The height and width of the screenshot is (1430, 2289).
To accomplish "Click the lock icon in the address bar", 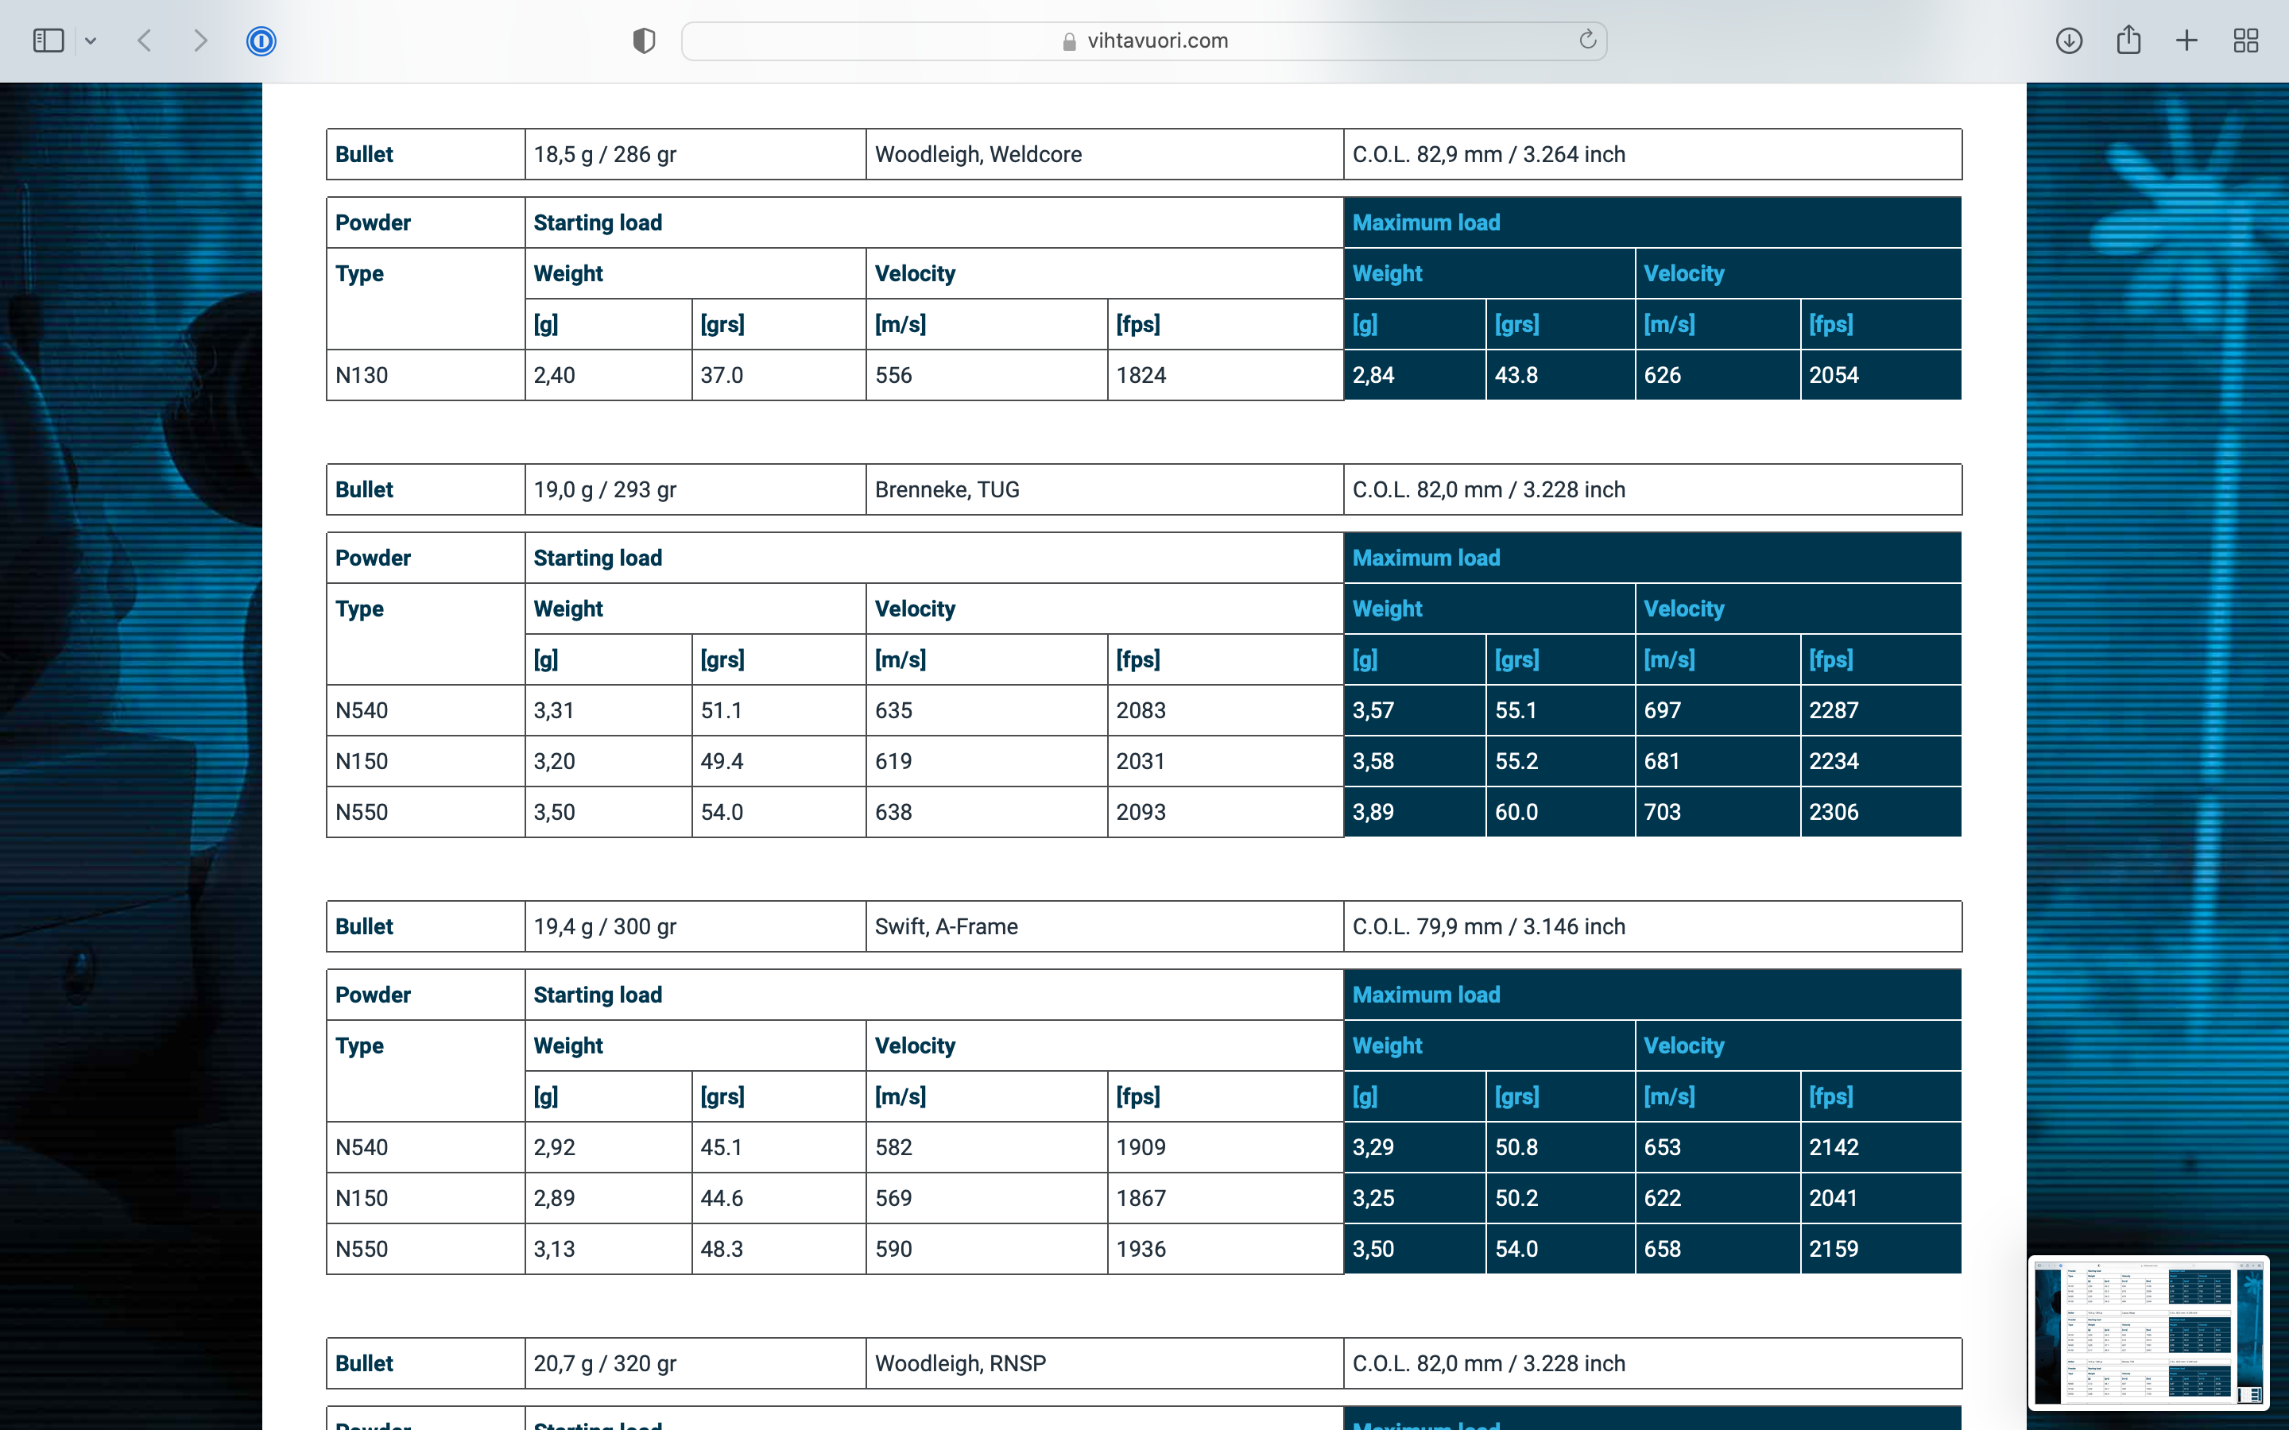I will coord(1069,41).
